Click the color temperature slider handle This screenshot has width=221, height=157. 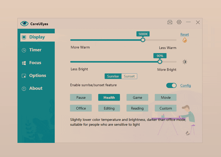pyautogui.click(x=143, y=40)
